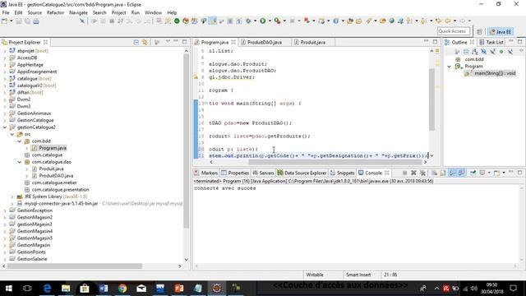Open the New file dropdown arrow
This screenshot has width=526, height=296.
point(11,21)
